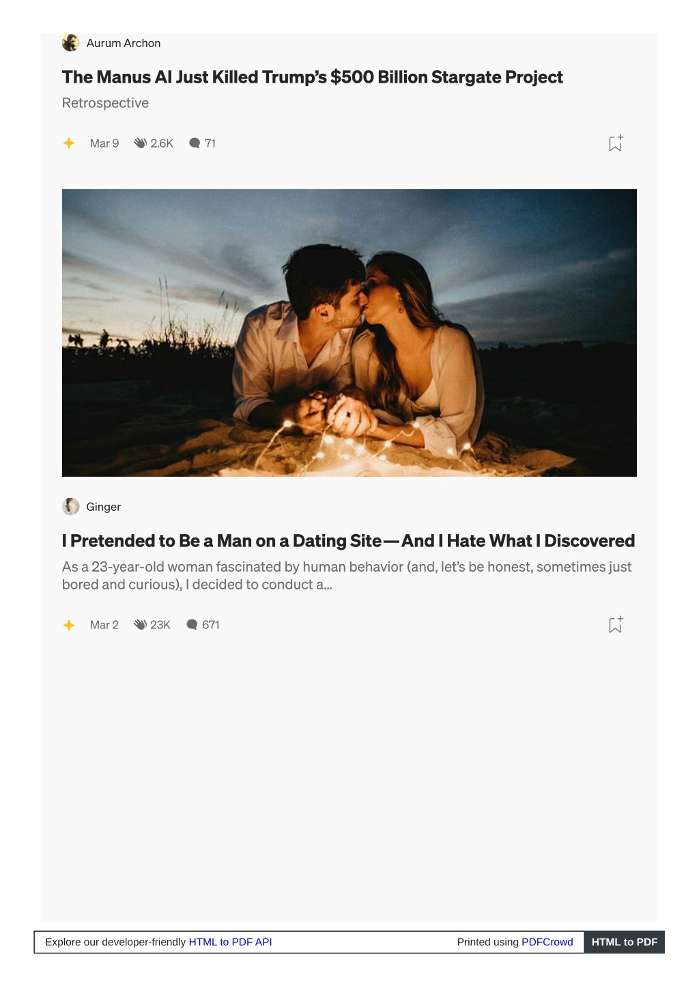The height and width of the screenshot is (989, 699).
Task: Bookmark the Manus AI Stargate article
Action: (x=616, y=143)
